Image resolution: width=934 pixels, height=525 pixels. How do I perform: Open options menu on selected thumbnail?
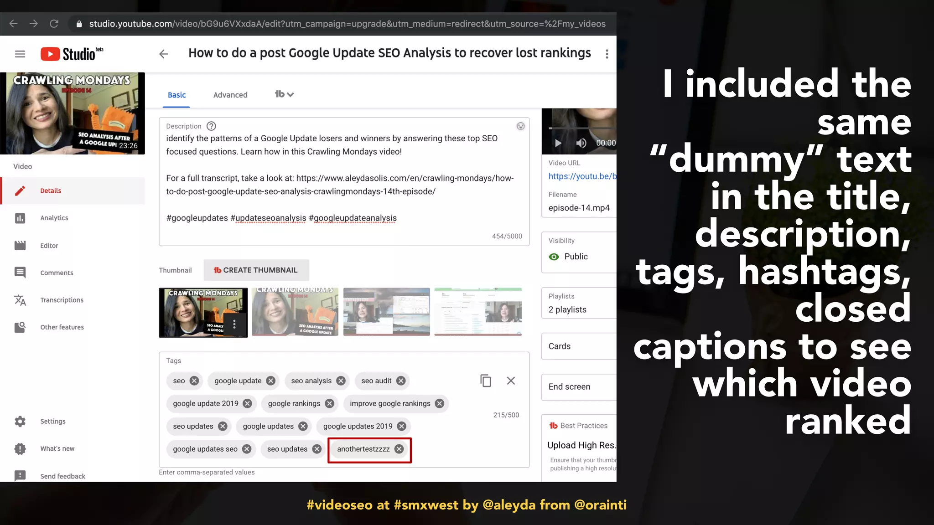pyautogui.click(x=234, y=324)
